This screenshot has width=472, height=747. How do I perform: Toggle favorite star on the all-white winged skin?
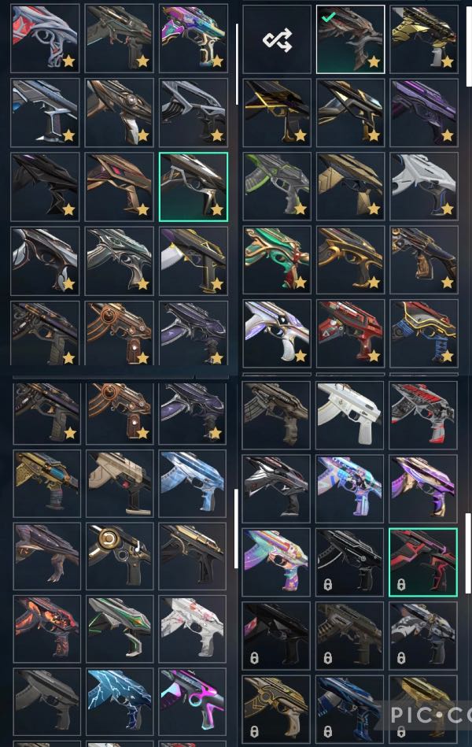(448, 209)
